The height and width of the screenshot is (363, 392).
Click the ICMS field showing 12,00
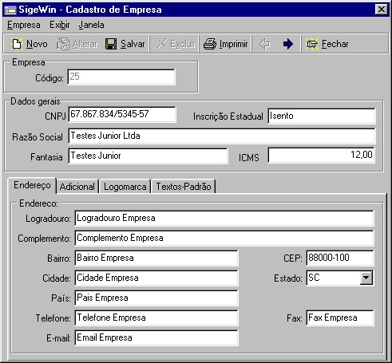pyautogui.click(x=322, y=156)
